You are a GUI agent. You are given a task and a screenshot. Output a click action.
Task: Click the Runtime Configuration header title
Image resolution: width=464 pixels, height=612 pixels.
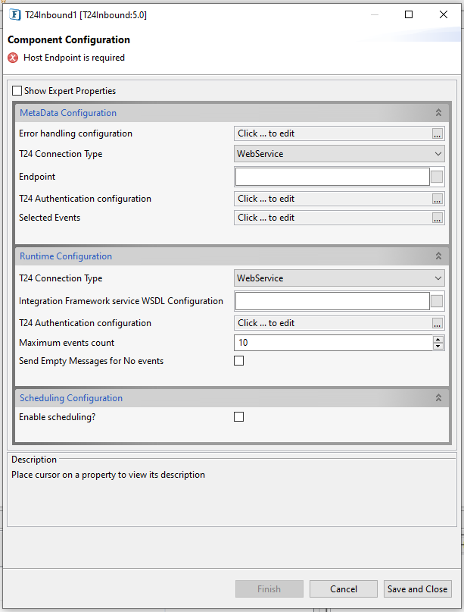[66, 256]
